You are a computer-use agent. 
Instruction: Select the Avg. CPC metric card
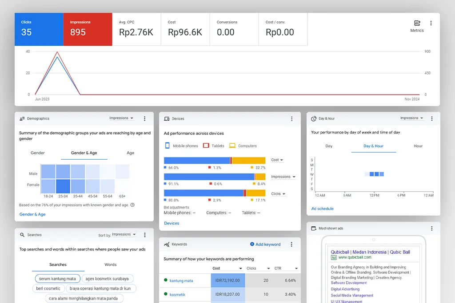[136, 29]
